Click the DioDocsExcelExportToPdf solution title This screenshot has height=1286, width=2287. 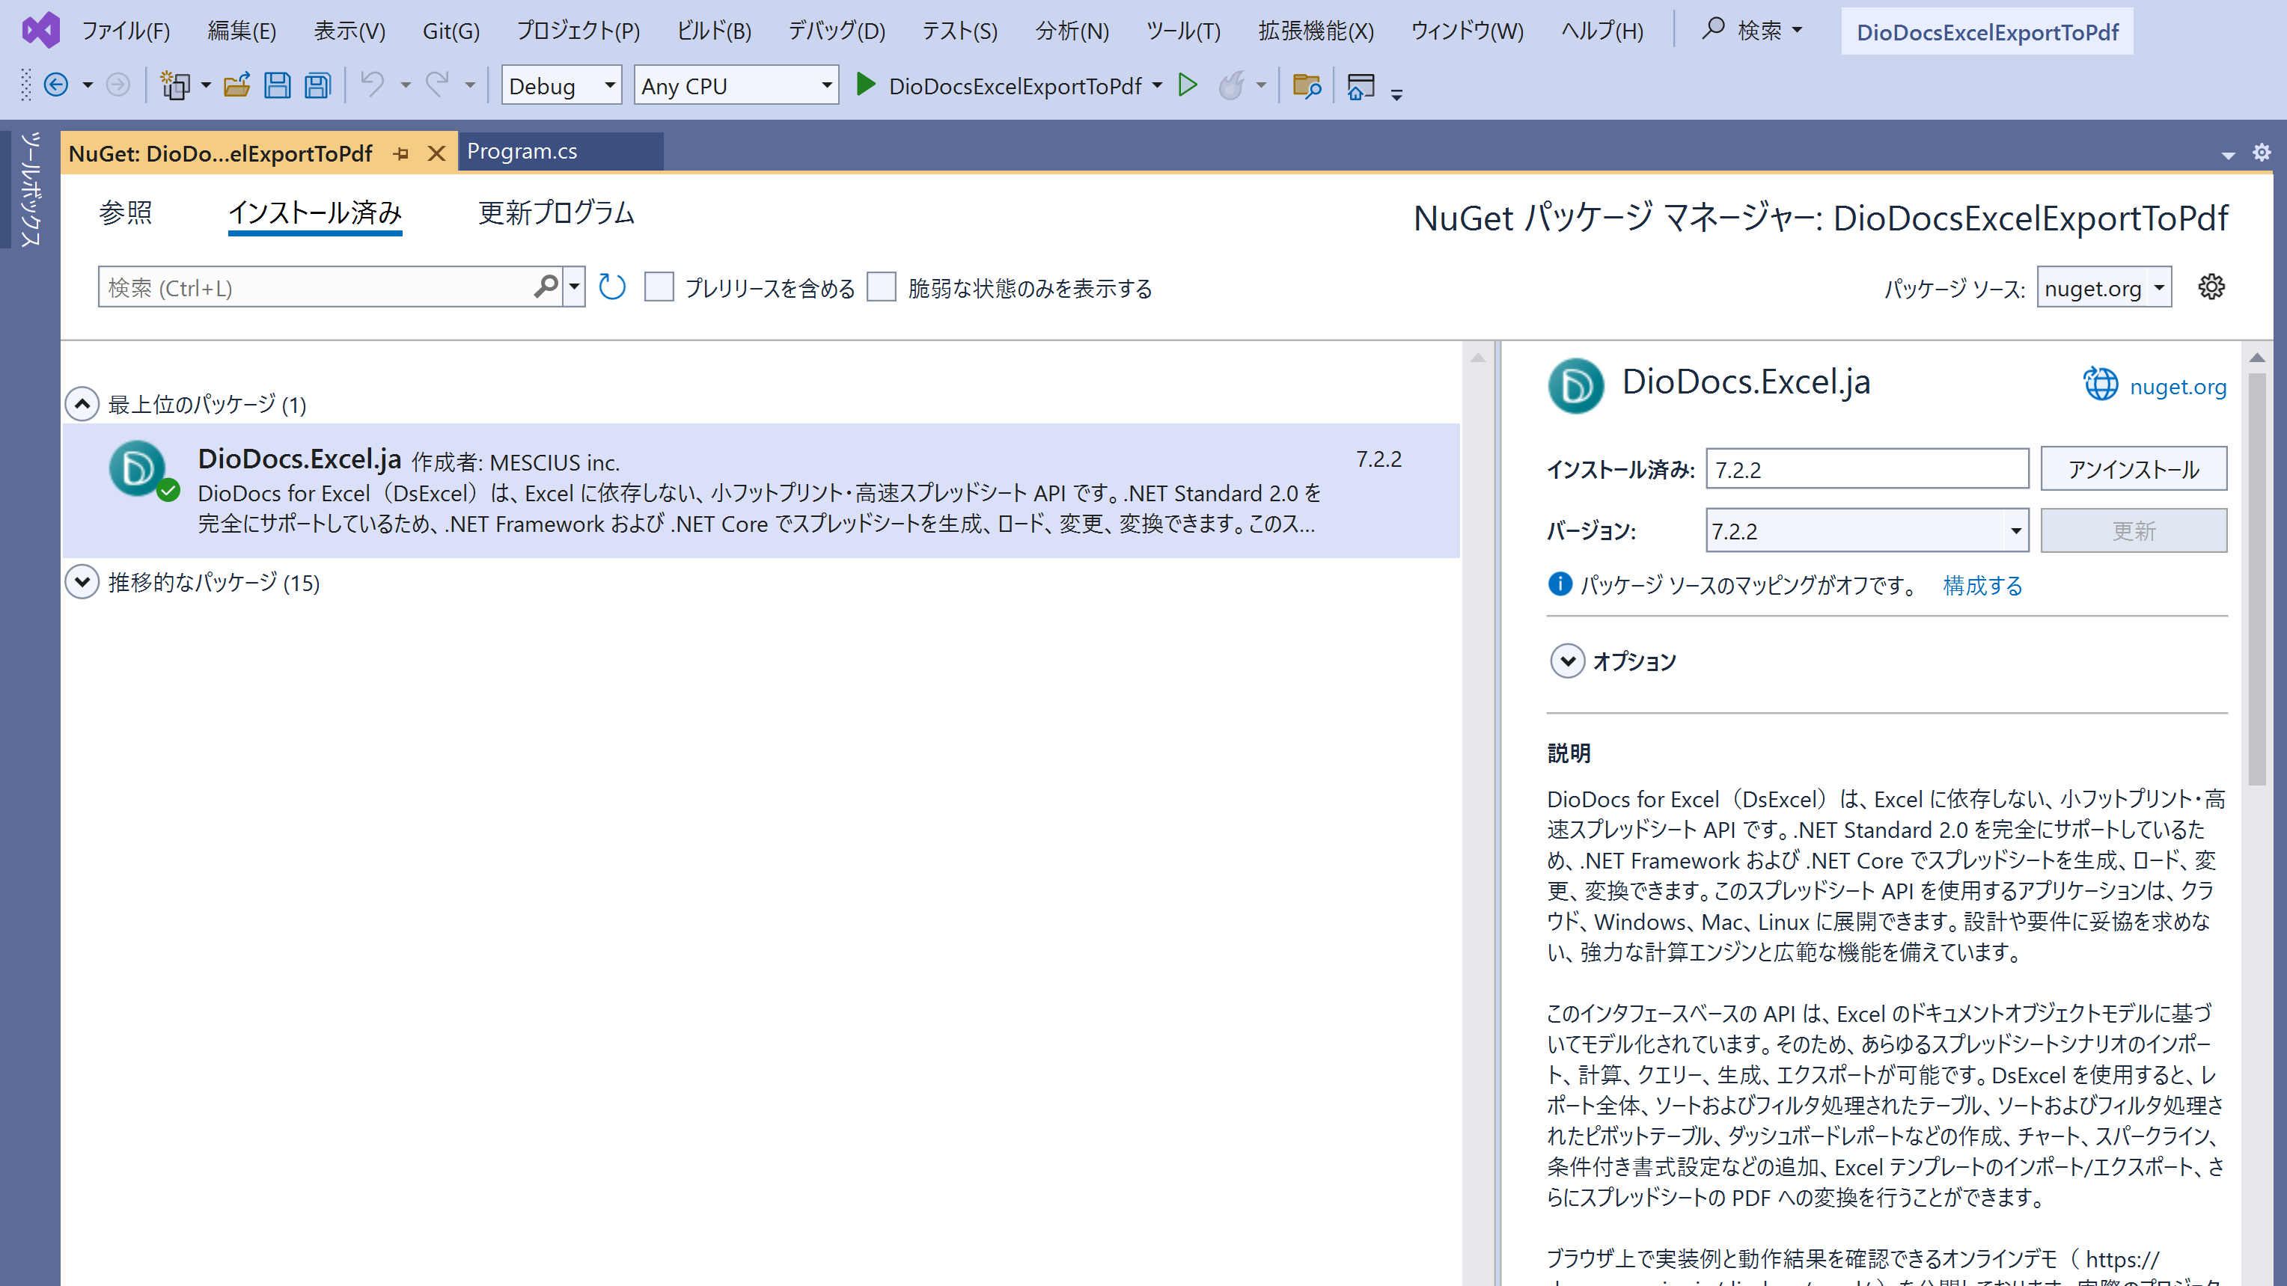coord(1987,32)
